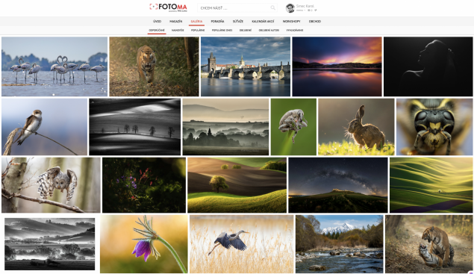Open the two tigers playing photo
Screen dimensions: 474x274
coord(429,244)
